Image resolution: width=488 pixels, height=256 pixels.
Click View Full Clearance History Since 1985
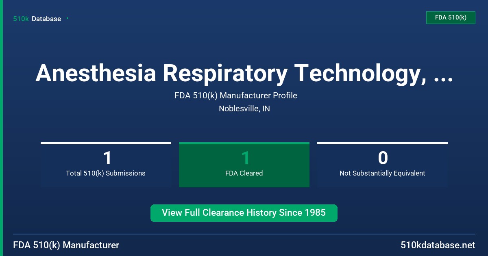tap(244, 213)
